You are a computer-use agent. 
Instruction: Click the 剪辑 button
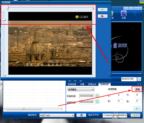pos(137,89)
